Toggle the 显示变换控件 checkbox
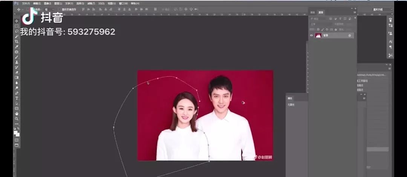The width and height of the screenshot is (407, 177). (x=60, y=9)
